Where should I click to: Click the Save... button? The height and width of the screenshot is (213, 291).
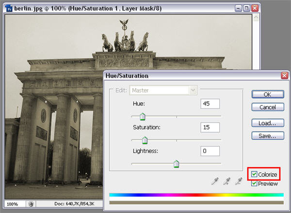point(268,136)
